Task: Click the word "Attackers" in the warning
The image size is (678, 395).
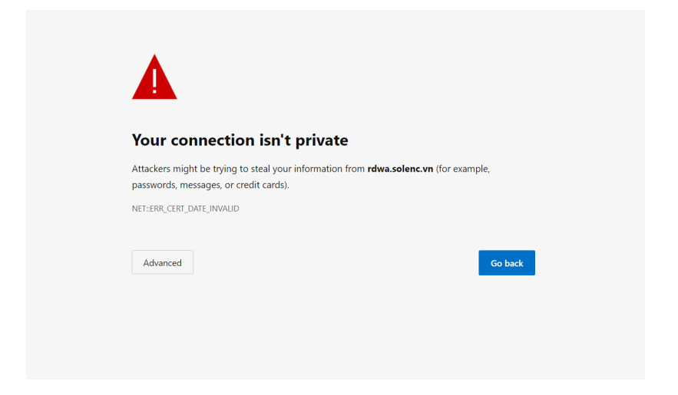Action: point(152,169)
